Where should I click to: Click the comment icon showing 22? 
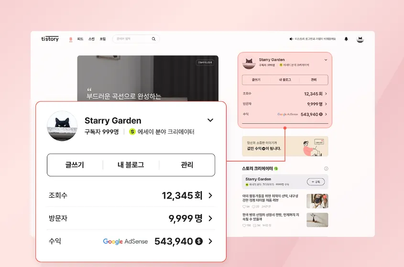coord(253,206)
